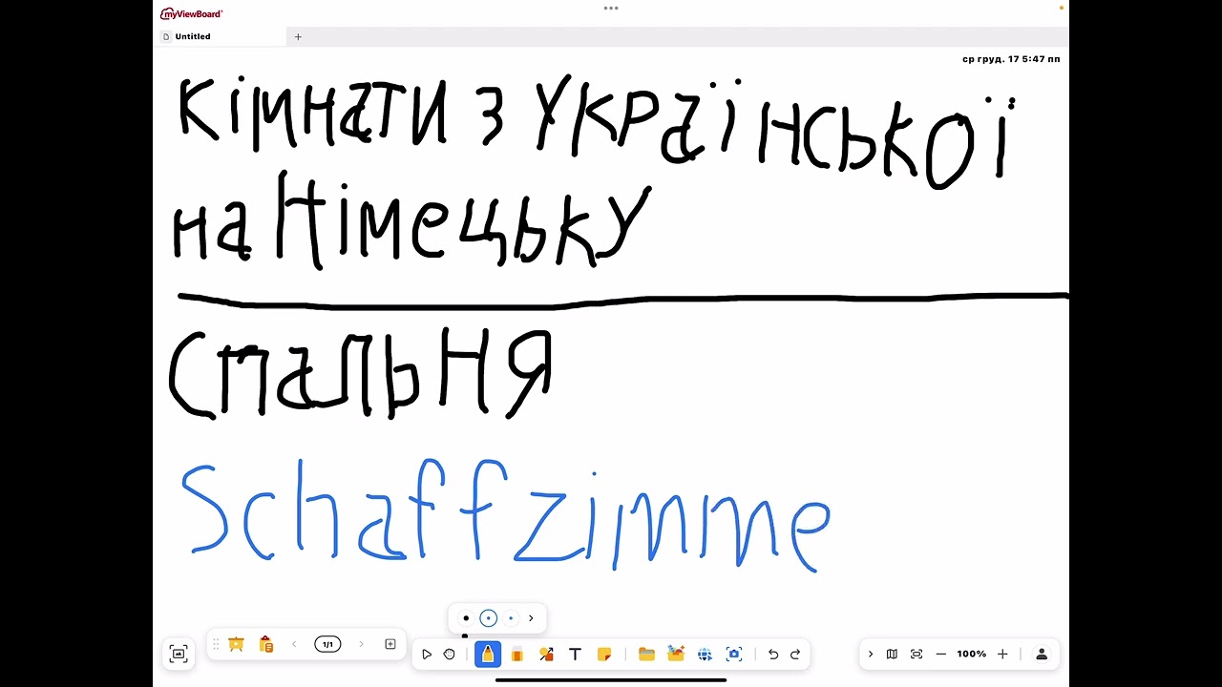1222x687 pixels.
Task: Open the embedded web browser
Action: point(705,655)
